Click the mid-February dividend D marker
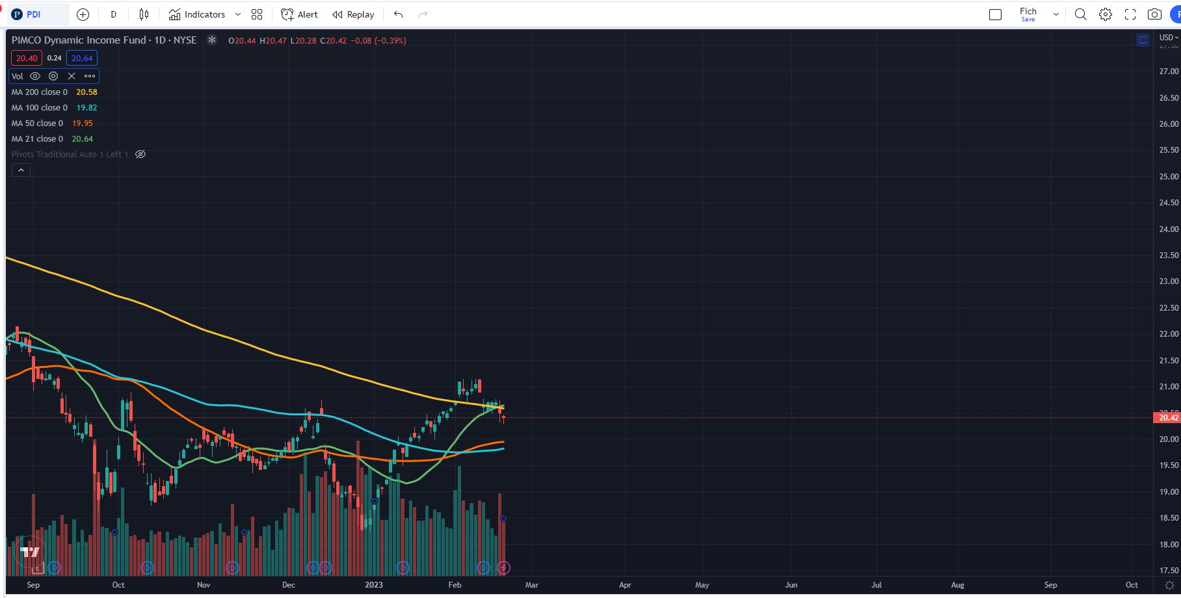The image size is (1181, 598). [x=483, y=568]
